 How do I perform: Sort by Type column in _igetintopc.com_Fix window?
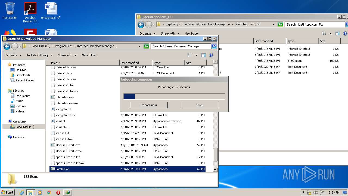click(302, 41)
